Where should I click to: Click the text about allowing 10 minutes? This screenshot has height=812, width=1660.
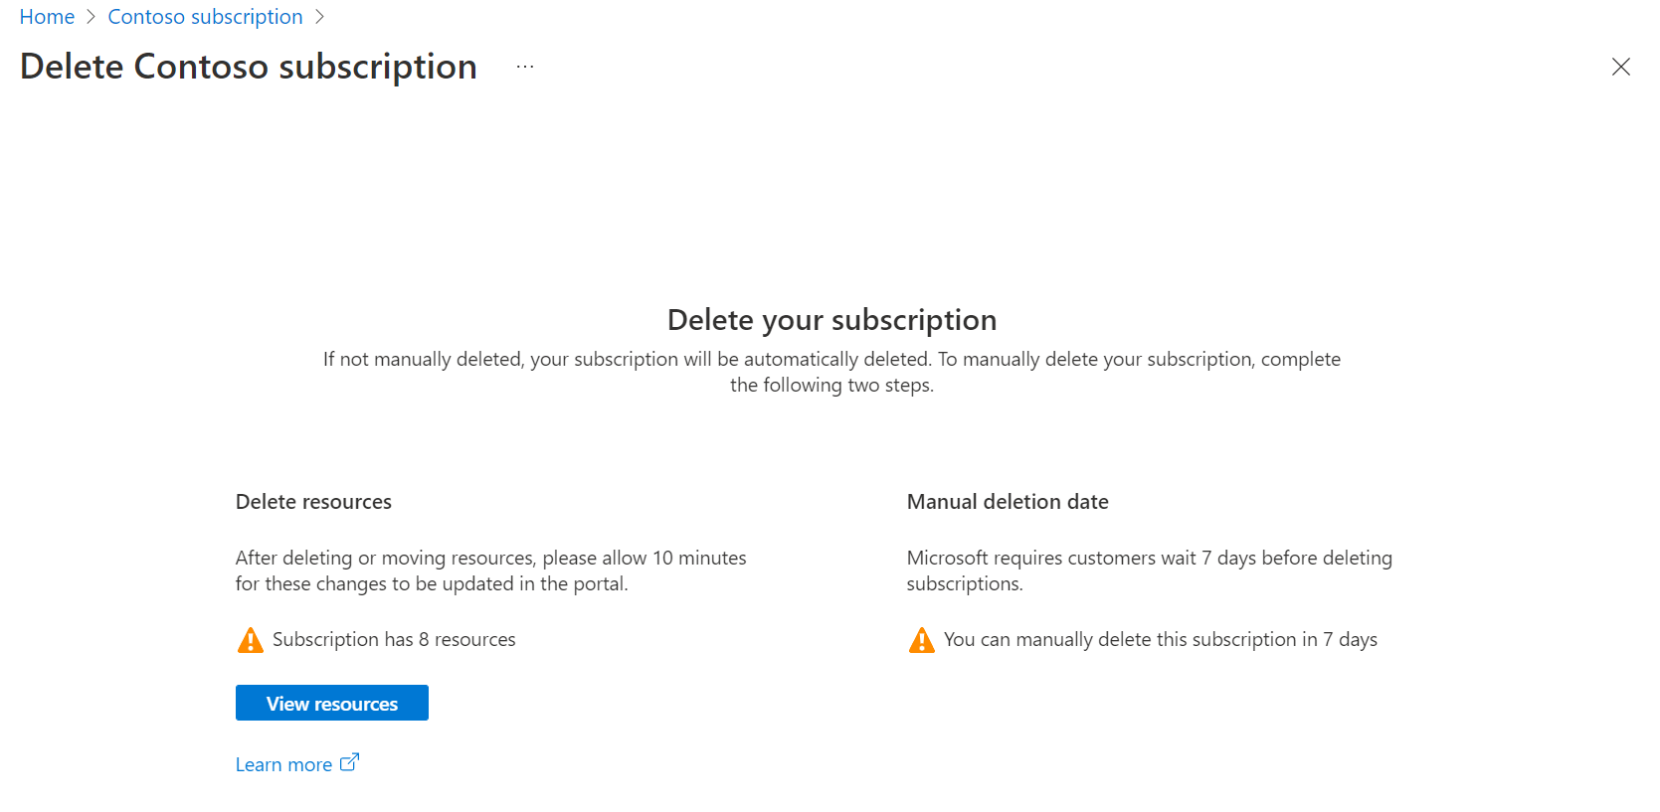tap(490, 570)
